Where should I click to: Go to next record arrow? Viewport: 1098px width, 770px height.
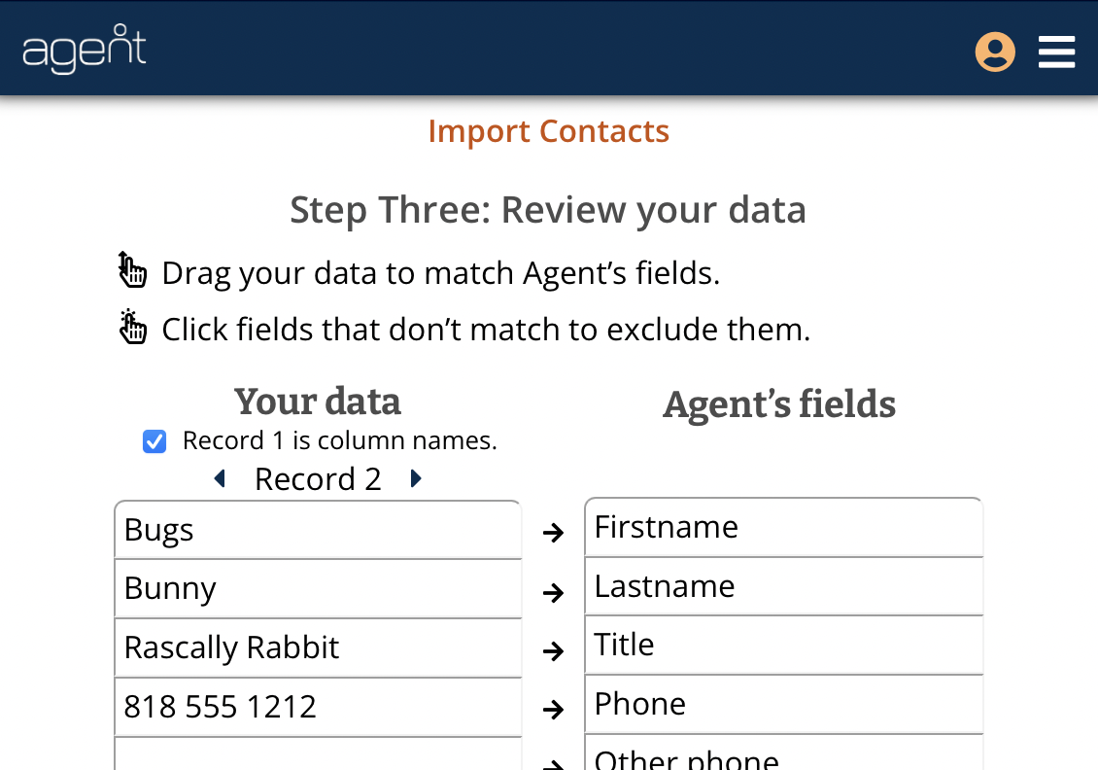(416, 478)
